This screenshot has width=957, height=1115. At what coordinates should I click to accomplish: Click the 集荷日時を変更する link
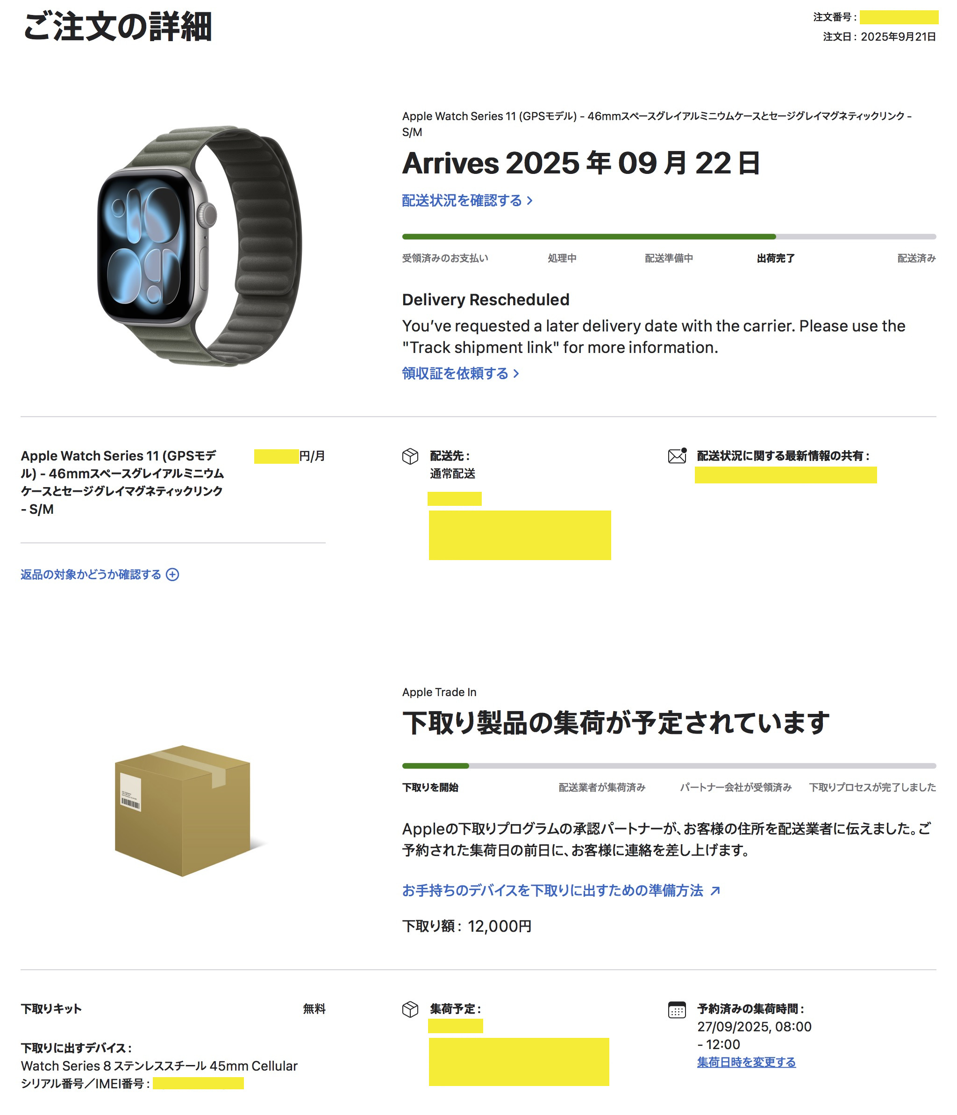746,1062
